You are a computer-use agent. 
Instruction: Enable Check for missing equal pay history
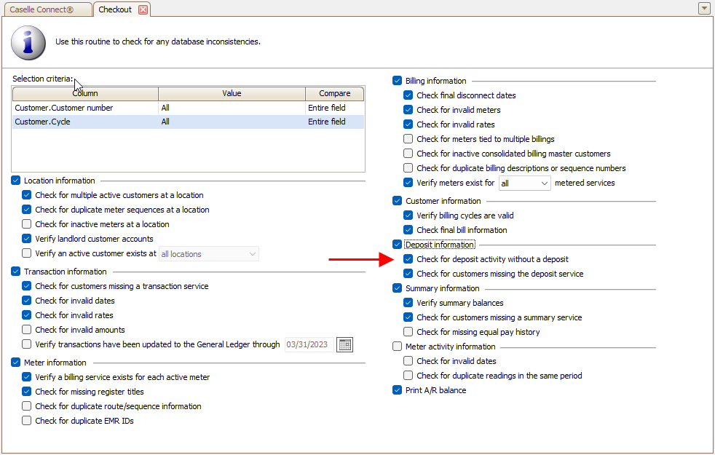408,332
